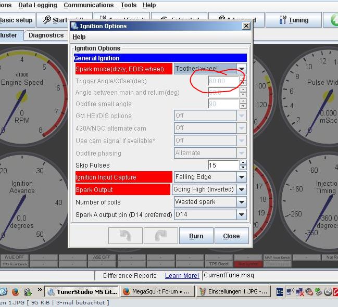Expand the Spark mode dropdown
This screenshot has height=307, width=338.
242,69
